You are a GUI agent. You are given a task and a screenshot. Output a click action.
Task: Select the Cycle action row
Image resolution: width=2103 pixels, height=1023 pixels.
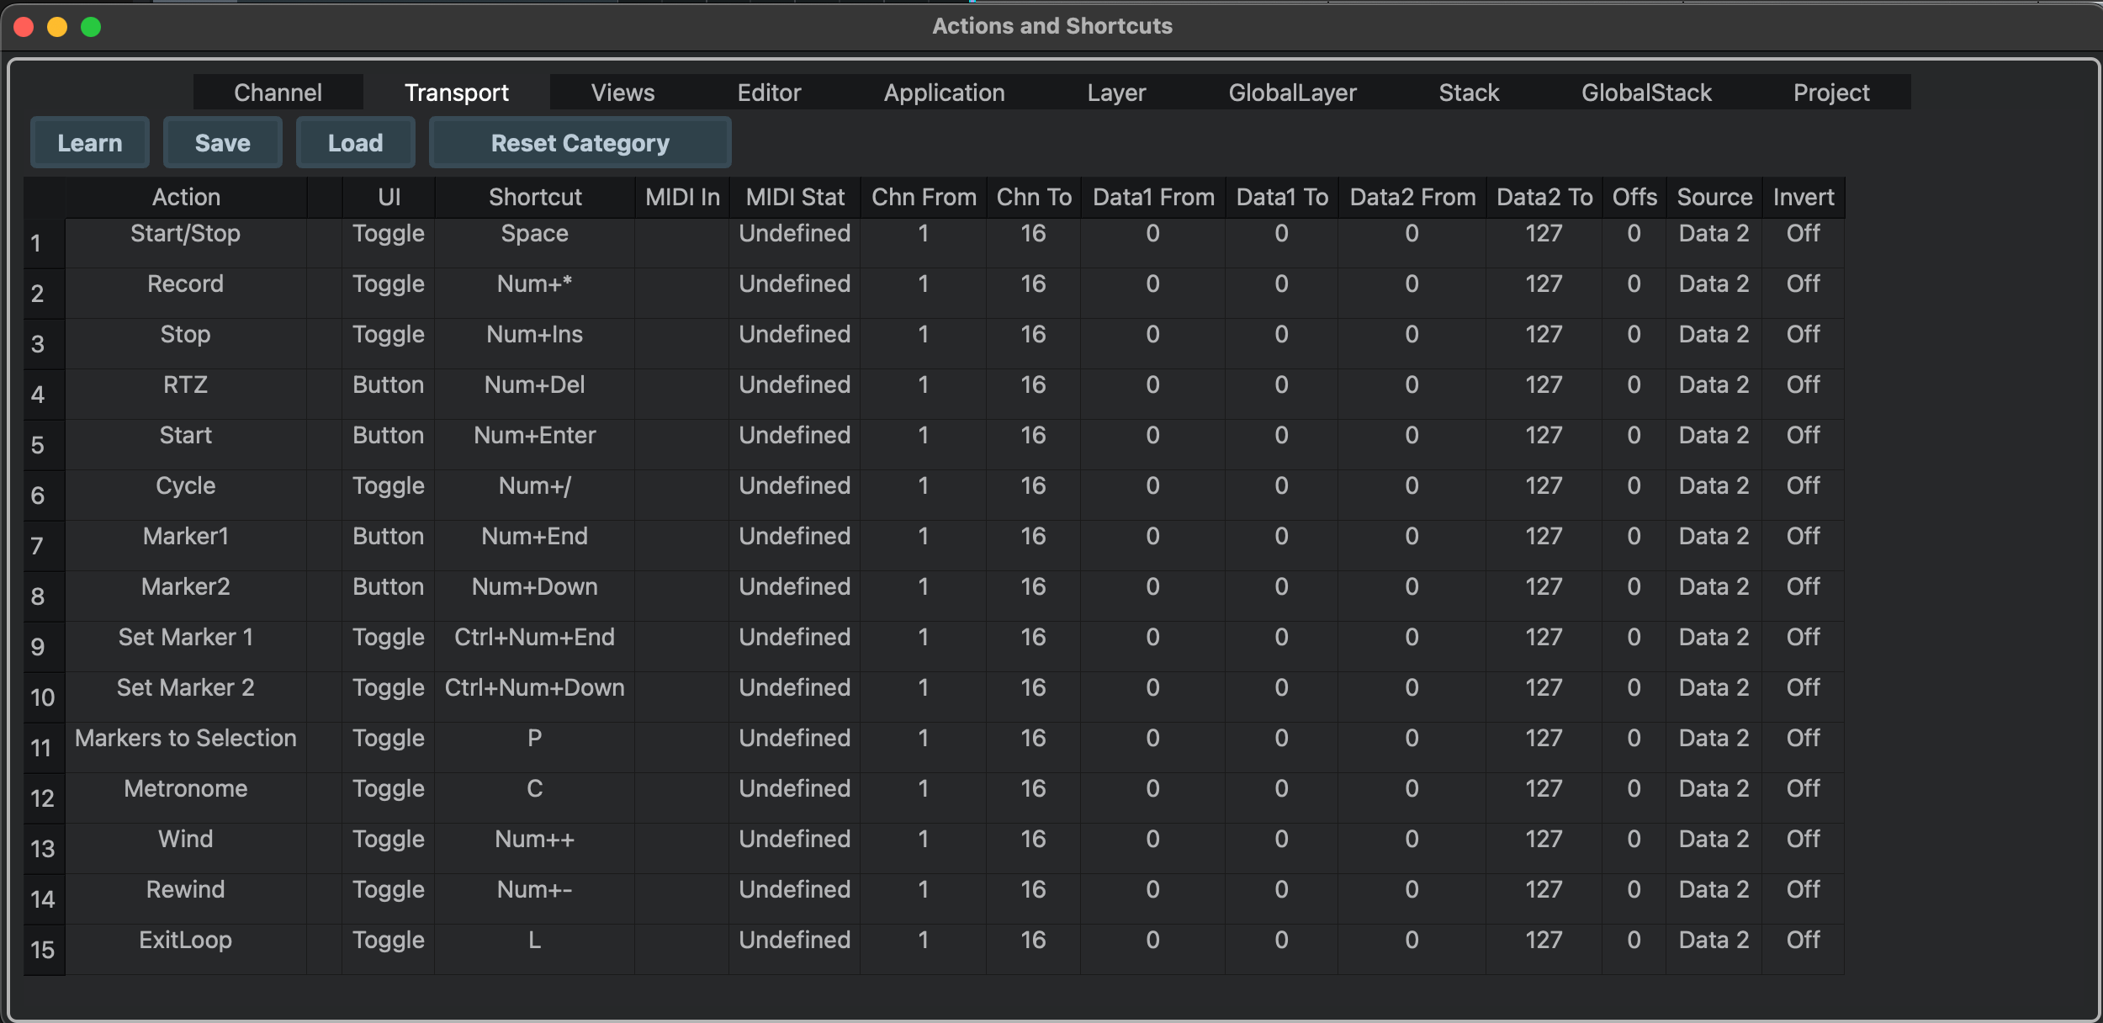coord(185,486)
